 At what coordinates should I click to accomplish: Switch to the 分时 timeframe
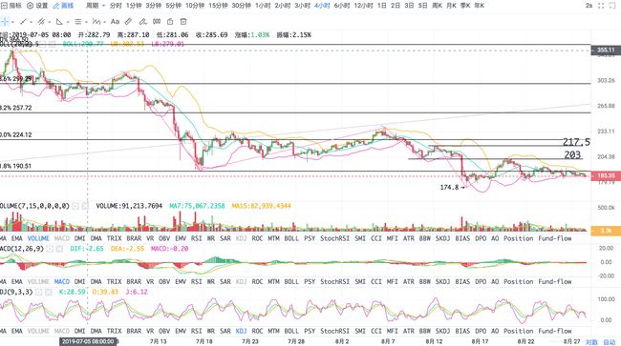tap(116, 6)
